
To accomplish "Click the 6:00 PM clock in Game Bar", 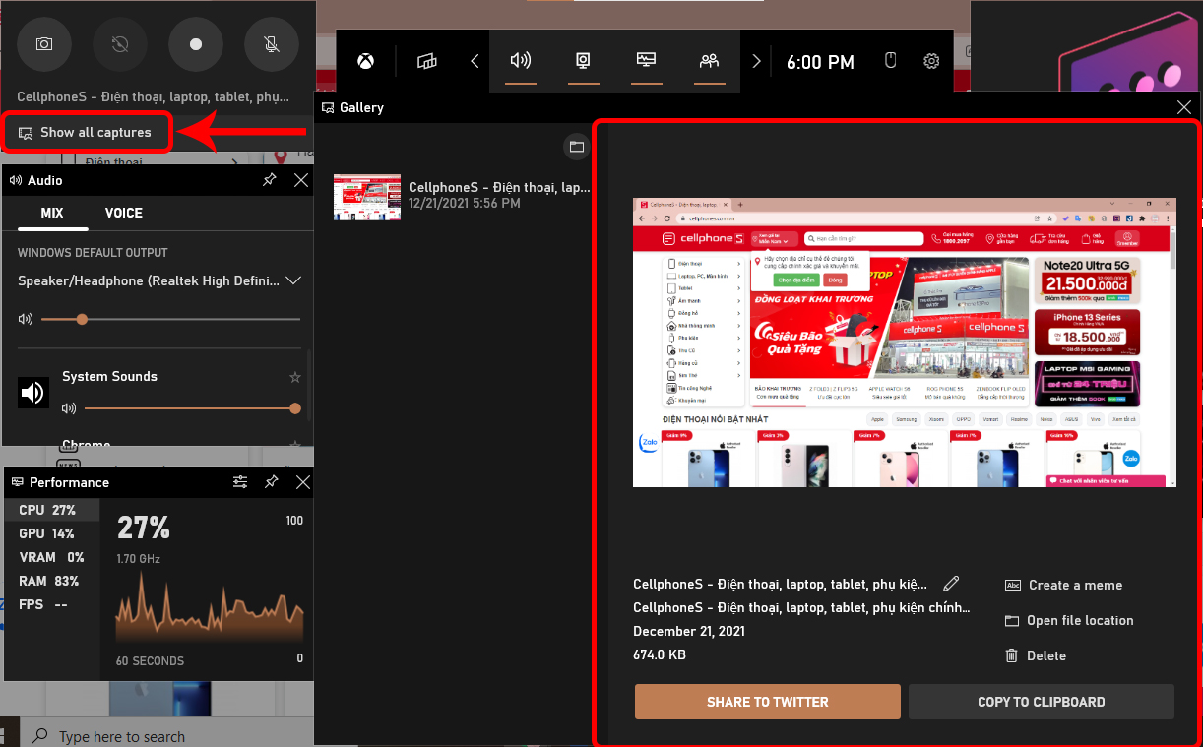I will (x=820, y=62).
